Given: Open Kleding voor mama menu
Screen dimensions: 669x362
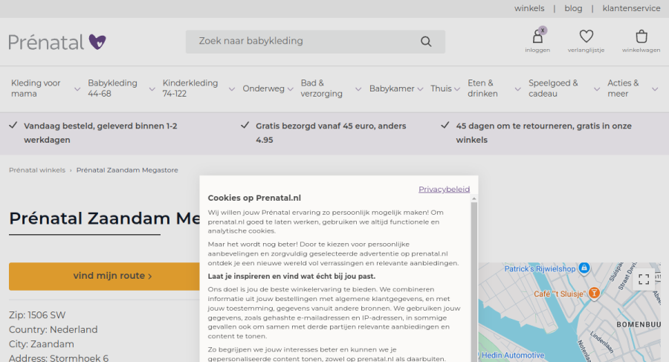Looking at the screenshot, I should coord(36,88).
